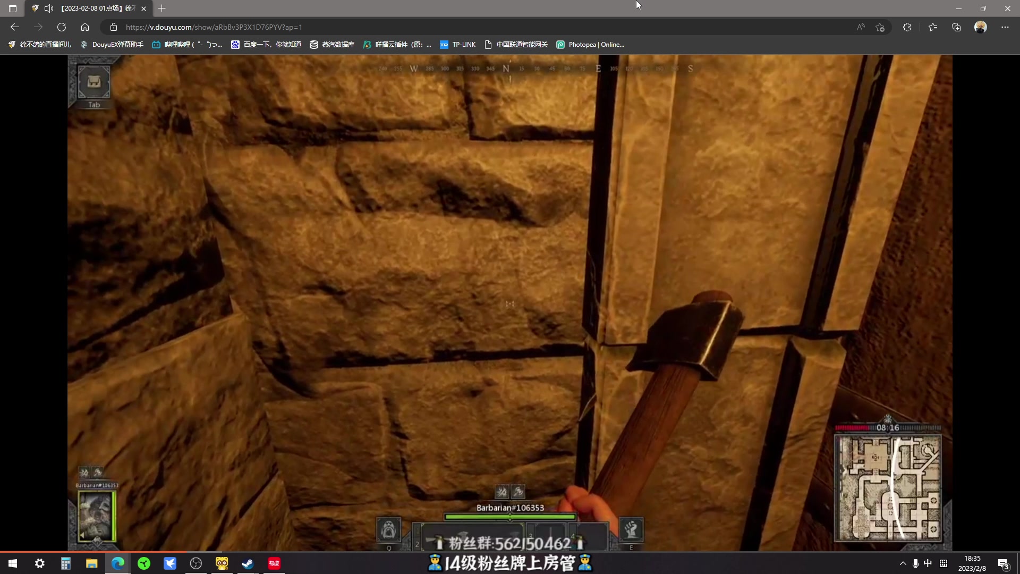Image resolution: width=1020 pixels, height=574 pixels.
Task: Open the blue bird app in taskbar
Action: click(x=170, y=563)
